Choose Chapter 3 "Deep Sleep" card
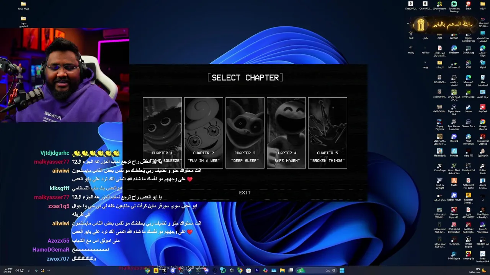 click(x=245, y=133)
